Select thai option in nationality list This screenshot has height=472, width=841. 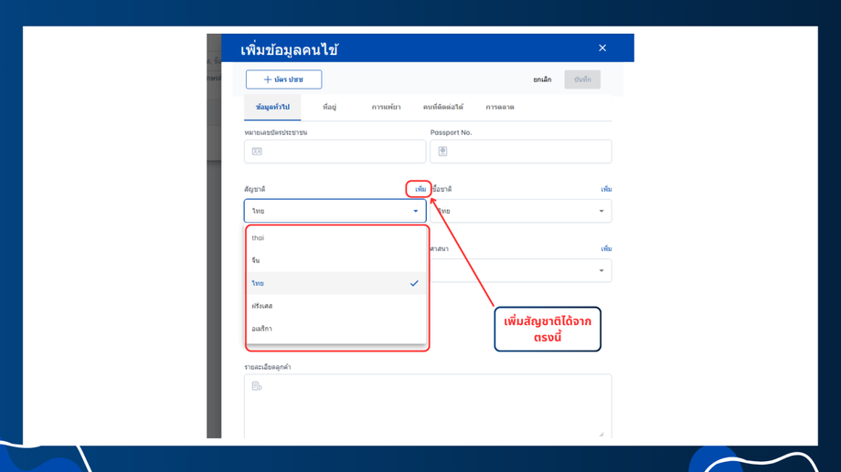click(336, 238)
